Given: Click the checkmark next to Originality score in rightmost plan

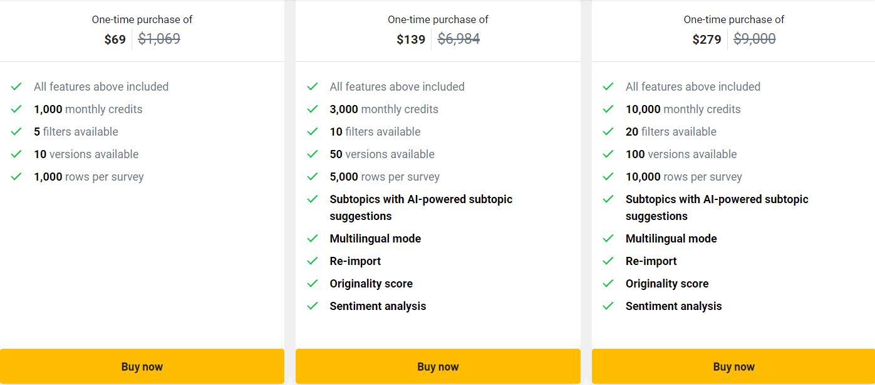Looking at the screenshot, I should coord(608,283).
